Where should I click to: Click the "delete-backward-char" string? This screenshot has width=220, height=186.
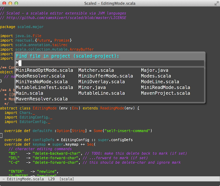point(57,153)
